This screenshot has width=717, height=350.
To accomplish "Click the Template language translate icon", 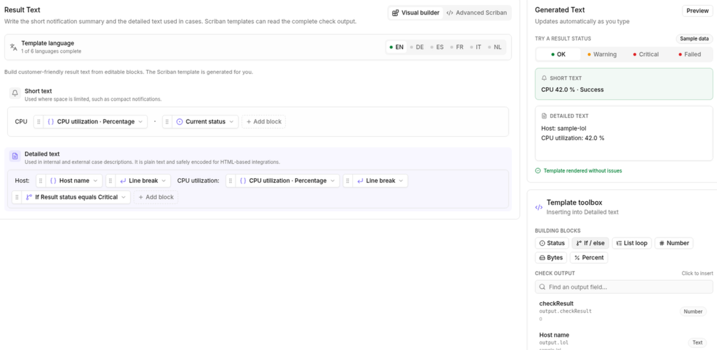I will pyautogui.click(x=13, y=47).
